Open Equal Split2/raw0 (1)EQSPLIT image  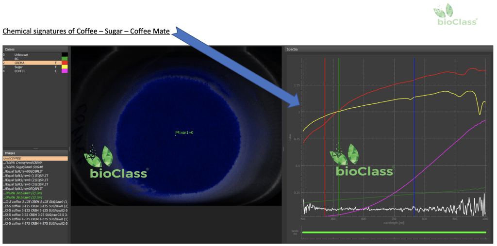click(35, 175)
